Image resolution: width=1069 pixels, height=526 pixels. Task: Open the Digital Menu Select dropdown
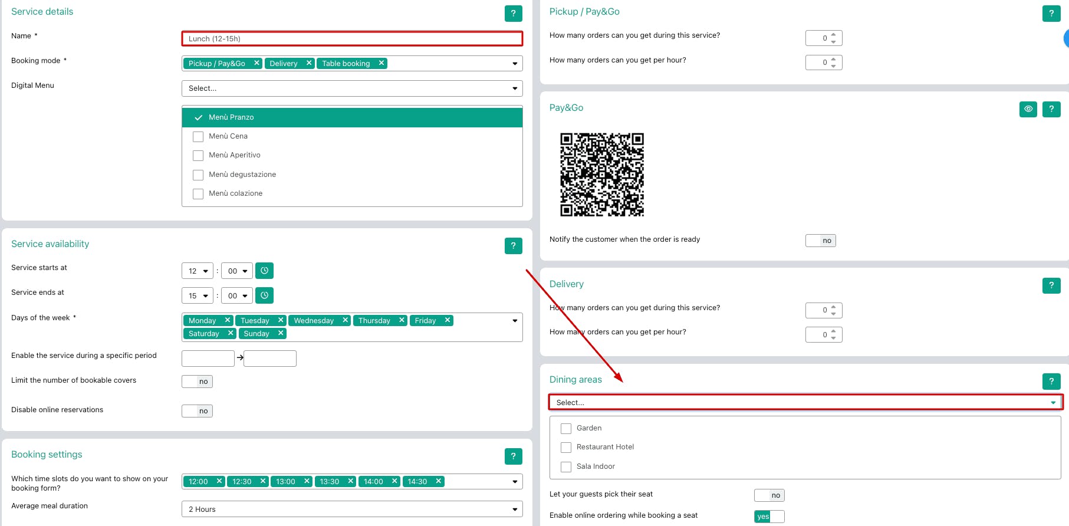pos(352,88)
